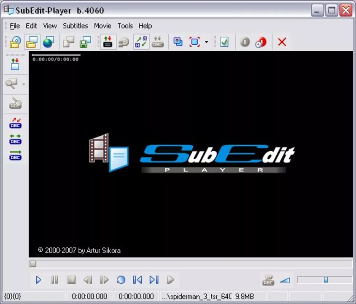Click the movie seek bar thumb
356x304 pixels.
(33, 264)
